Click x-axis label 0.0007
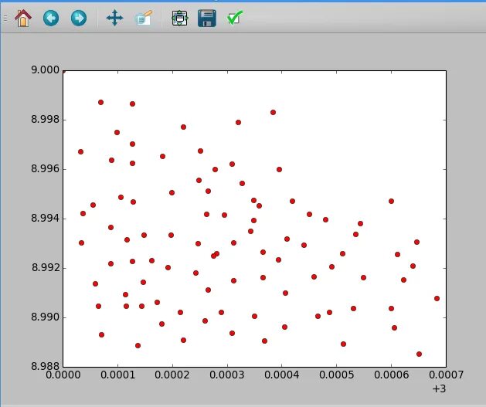Image resolution: width=486 pixels, height=407 pixels. pyautogui.click(x=447, y=375)
